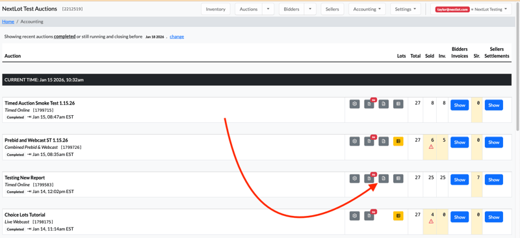
Task: Open plain document report for Testing New Report
Action: coord(383,179)
